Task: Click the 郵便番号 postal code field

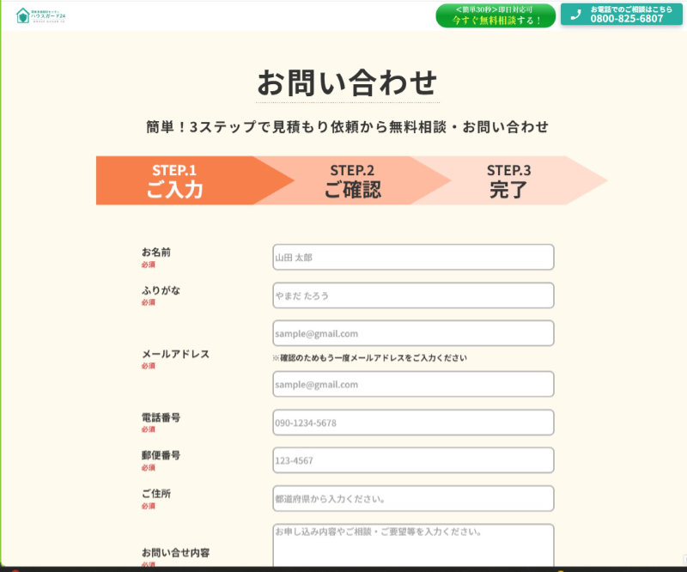Action: (412, 460)
